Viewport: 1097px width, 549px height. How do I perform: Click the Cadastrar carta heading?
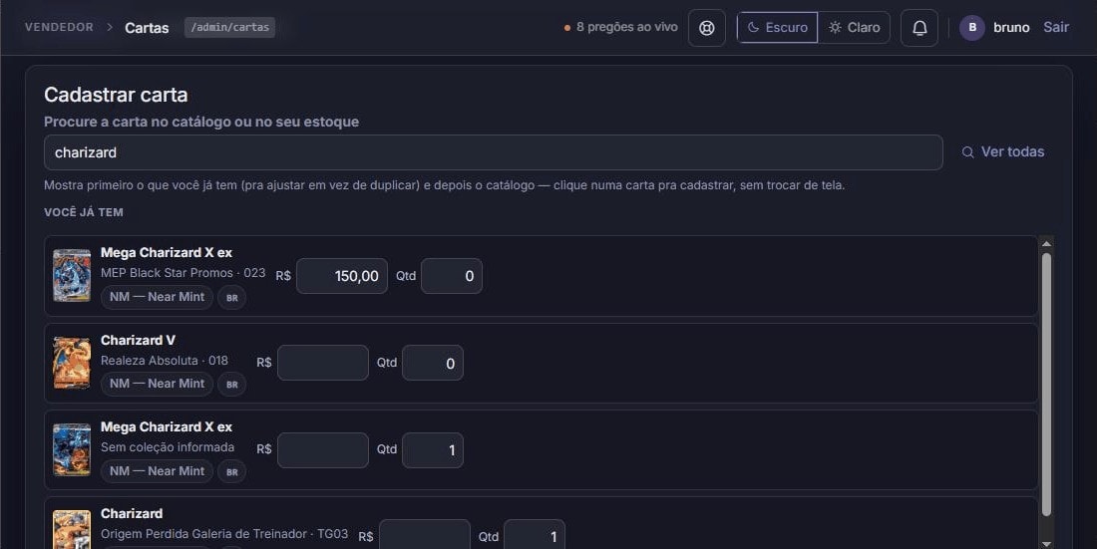click(116, 95)
